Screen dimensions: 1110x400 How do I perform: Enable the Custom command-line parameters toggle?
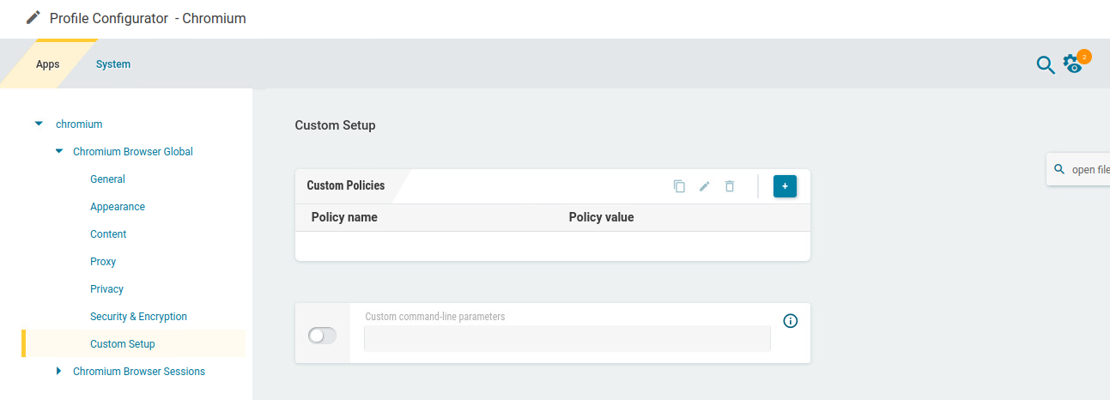tap(322, 336)
